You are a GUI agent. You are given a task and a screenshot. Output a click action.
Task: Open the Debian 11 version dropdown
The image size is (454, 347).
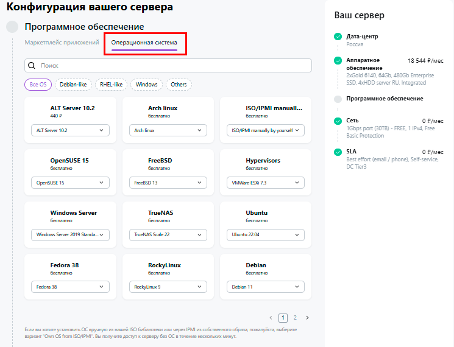pyautogui.click(x=266, y=287)
